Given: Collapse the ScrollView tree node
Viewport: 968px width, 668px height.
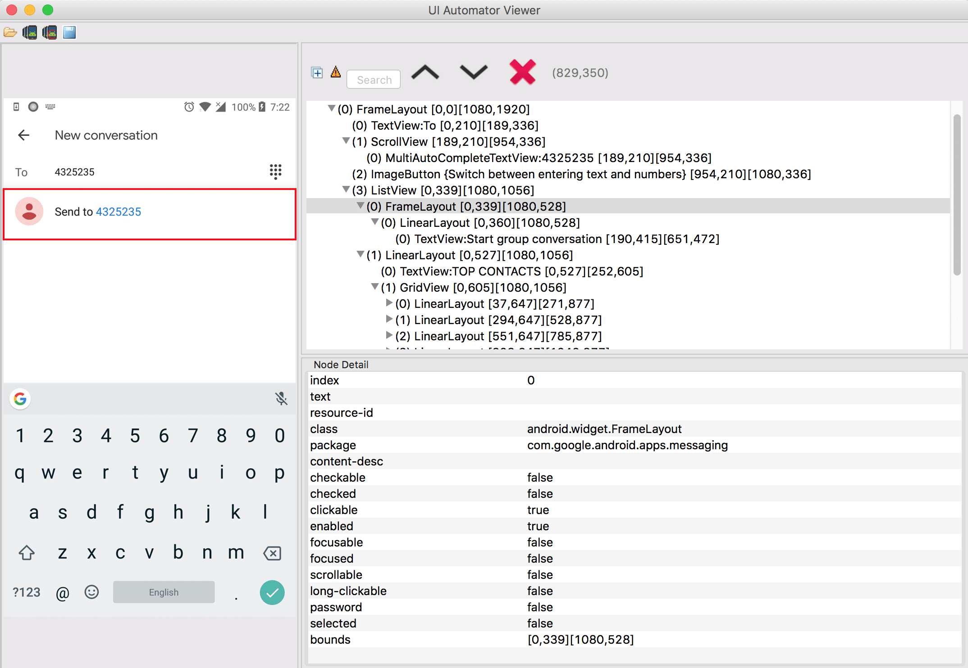Looking at the screenshot, I should coord(346,141).
